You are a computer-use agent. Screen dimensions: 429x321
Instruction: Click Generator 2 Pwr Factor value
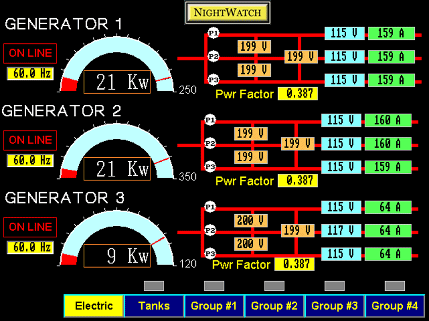click(298, 180)
